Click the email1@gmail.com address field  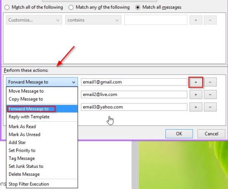pos(134,82)
